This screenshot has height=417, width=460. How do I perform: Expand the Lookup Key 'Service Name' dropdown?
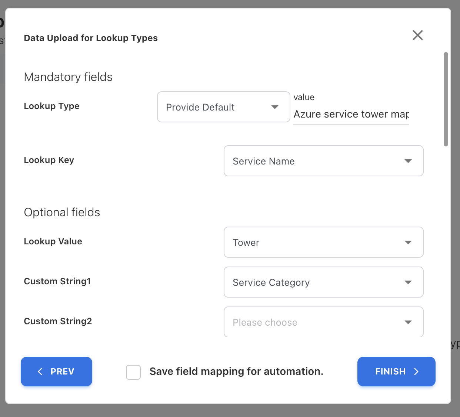[323, 161]
